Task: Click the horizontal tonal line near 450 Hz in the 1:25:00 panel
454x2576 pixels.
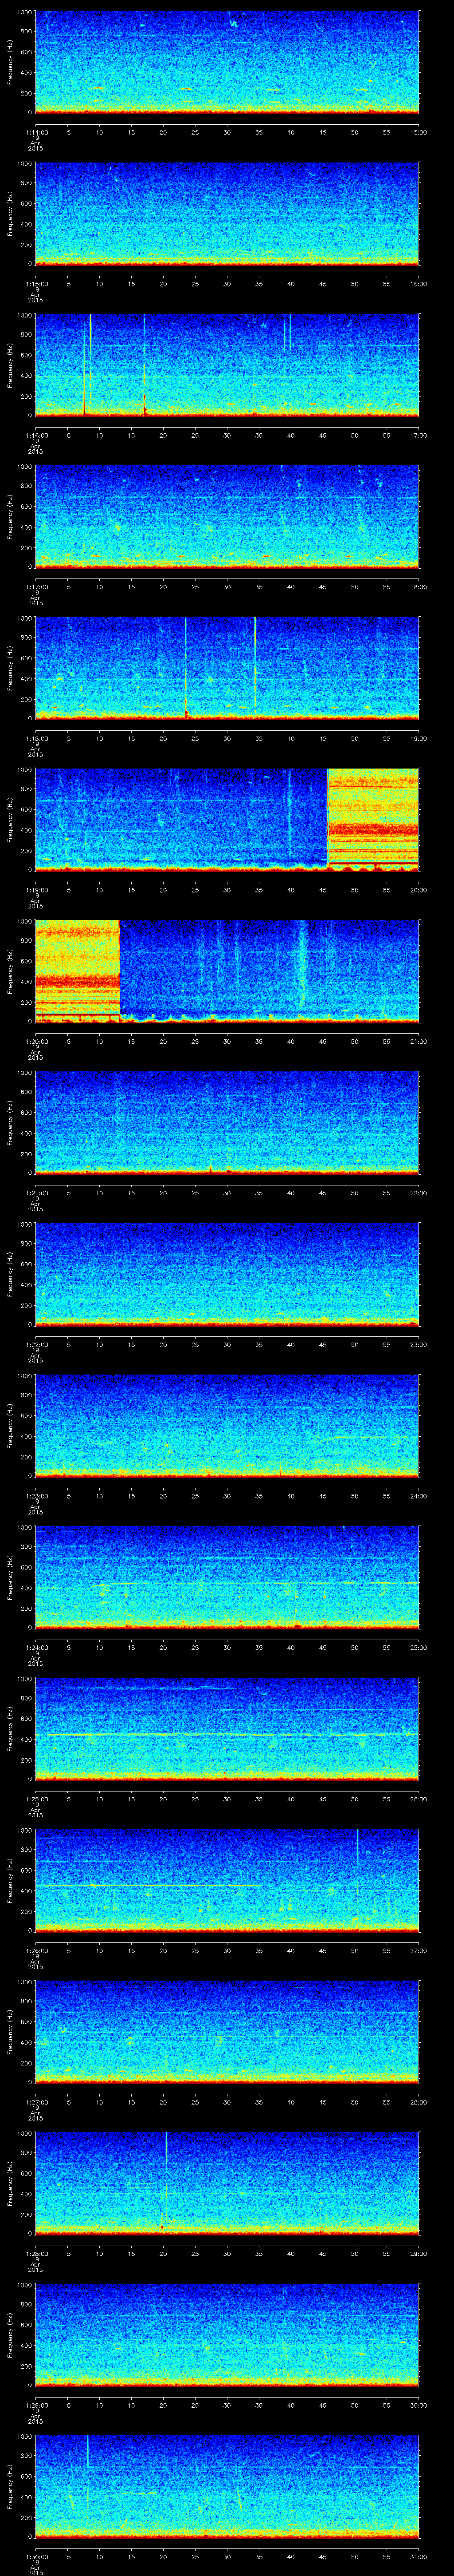Action: pyautogui.click(x=227, y=1735)
